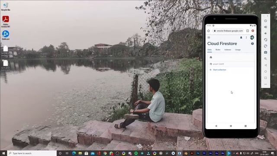Click the 'Type here to search' taskbar box
Viewport: 277px width, 156px height.
coord(32,153)
